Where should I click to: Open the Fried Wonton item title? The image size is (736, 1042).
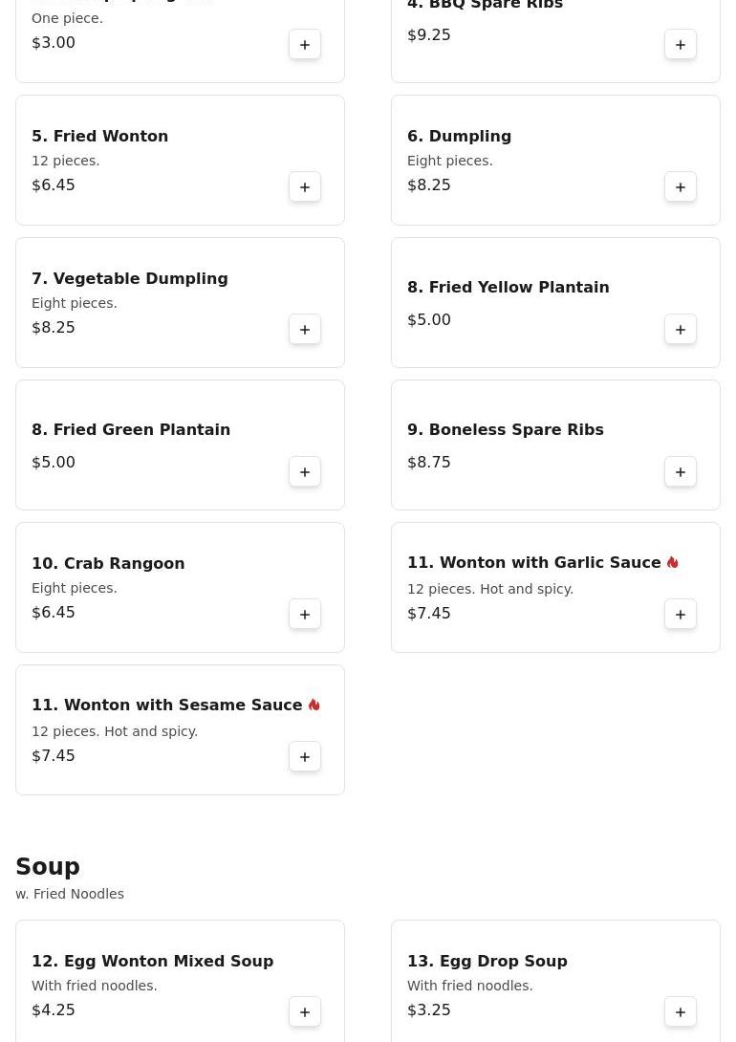[99, 137]
